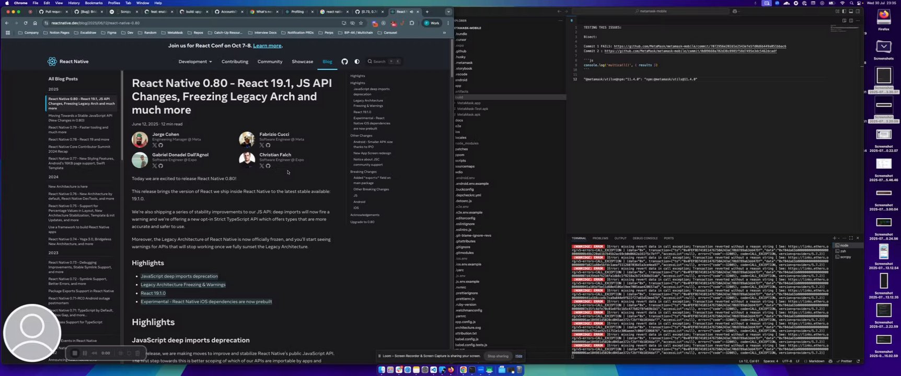
Task: Open markdown preview to the side in VS Code
Action: (x=844, y=20)
